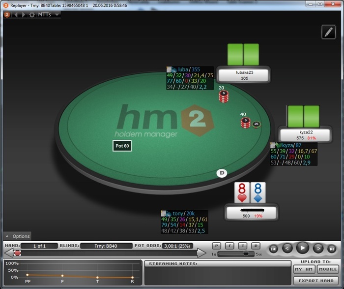
Task: Click lubaka23's face-down cards
Action: tap(243, 54)
